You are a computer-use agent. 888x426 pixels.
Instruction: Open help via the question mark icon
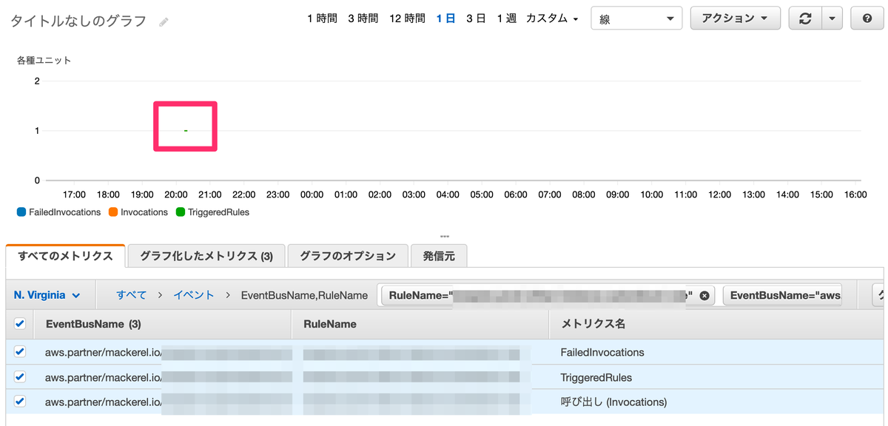(x=866, y=18)
